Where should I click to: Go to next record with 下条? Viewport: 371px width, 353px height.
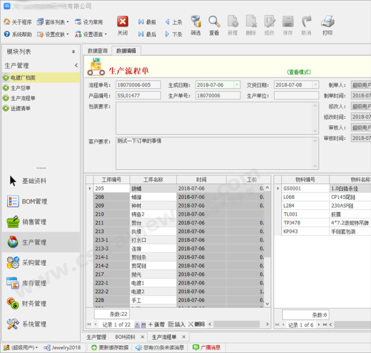173,34
